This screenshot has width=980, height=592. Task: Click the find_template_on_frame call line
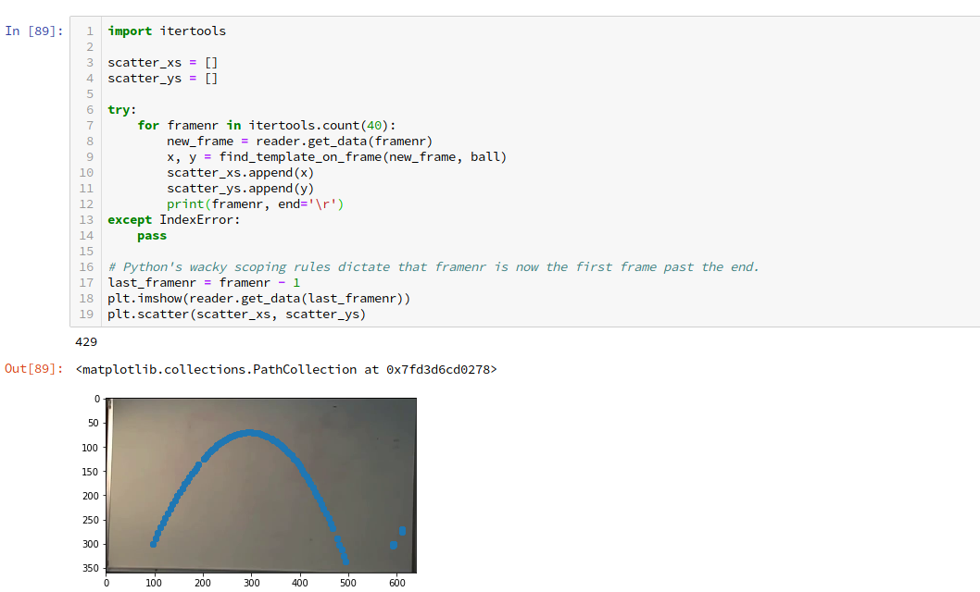click(x=336, y=156)
